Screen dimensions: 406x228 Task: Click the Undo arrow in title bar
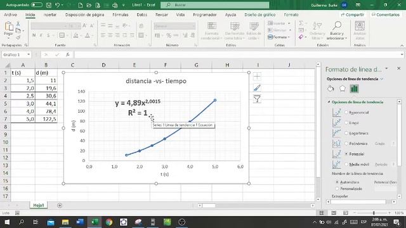tap(57, 5)
